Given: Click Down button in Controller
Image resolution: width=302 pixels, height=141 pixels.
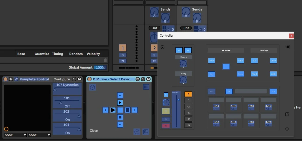Looking at the screenshot, I should point(273,61).
